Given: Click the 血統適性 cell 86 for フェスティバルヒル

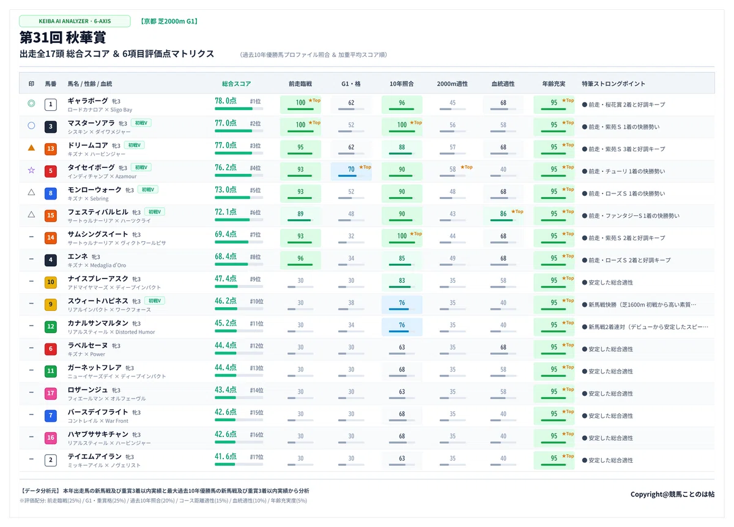Looking at the screenshot, I should pos(503,215).
